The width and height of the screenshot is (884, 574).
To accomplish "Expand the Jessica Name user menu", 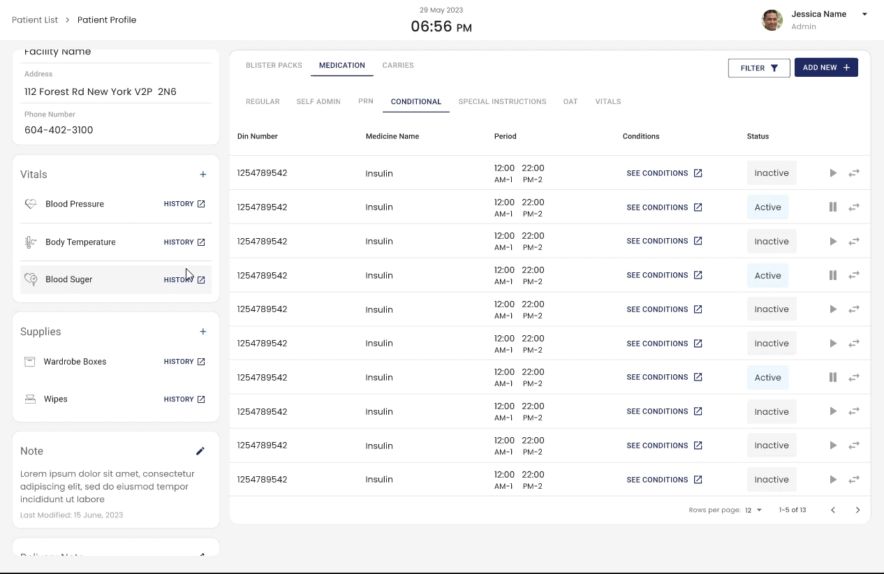I will pyautogui.click(x=864, y=15).
